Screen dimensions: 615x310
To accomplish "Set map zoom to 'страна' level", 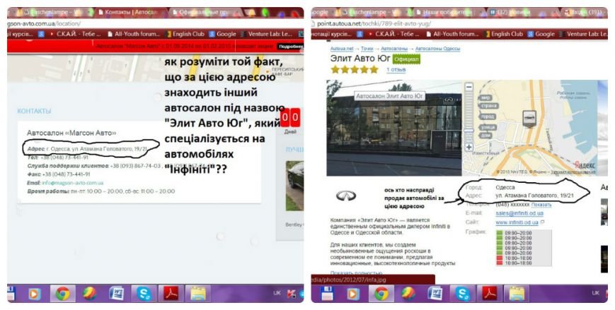I will pos(489,106).
